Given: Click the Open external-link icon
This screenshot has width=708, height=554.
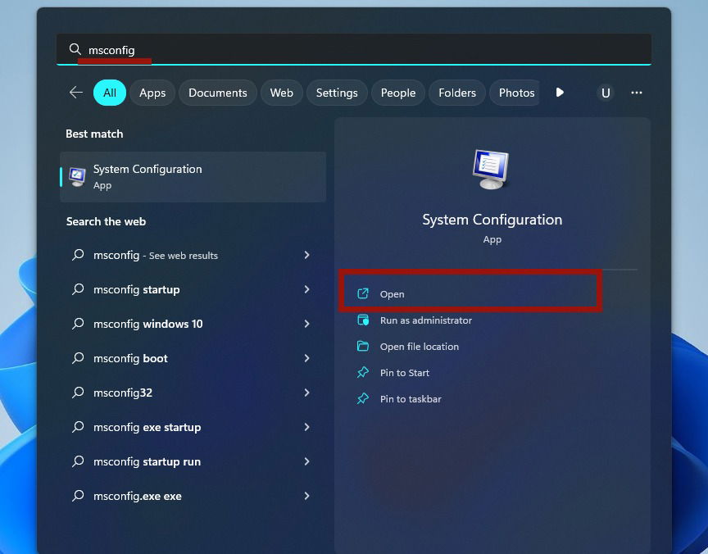Looking at the screenshot, I should tap(363, 294).
